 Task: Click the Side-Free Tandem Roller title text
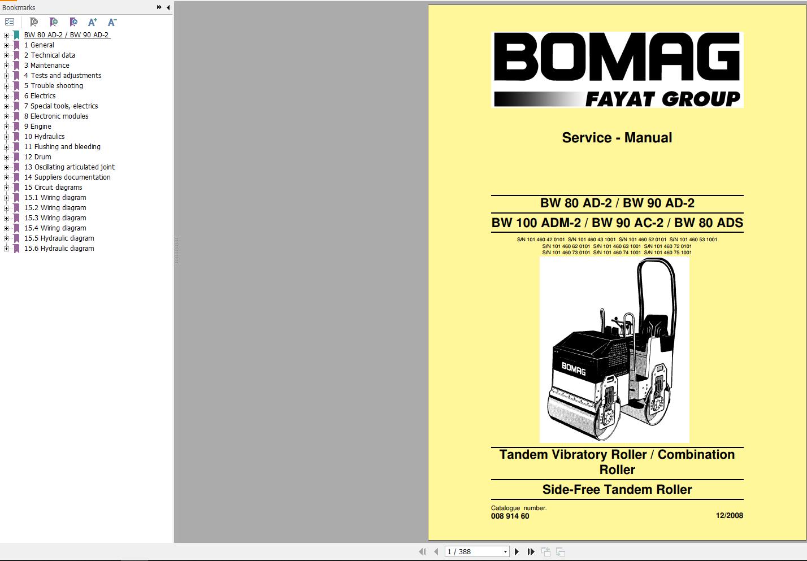pyautogui.click(x=617, y=490)
